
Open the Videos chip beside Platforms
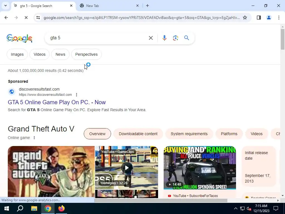click(x=256, y=134)
